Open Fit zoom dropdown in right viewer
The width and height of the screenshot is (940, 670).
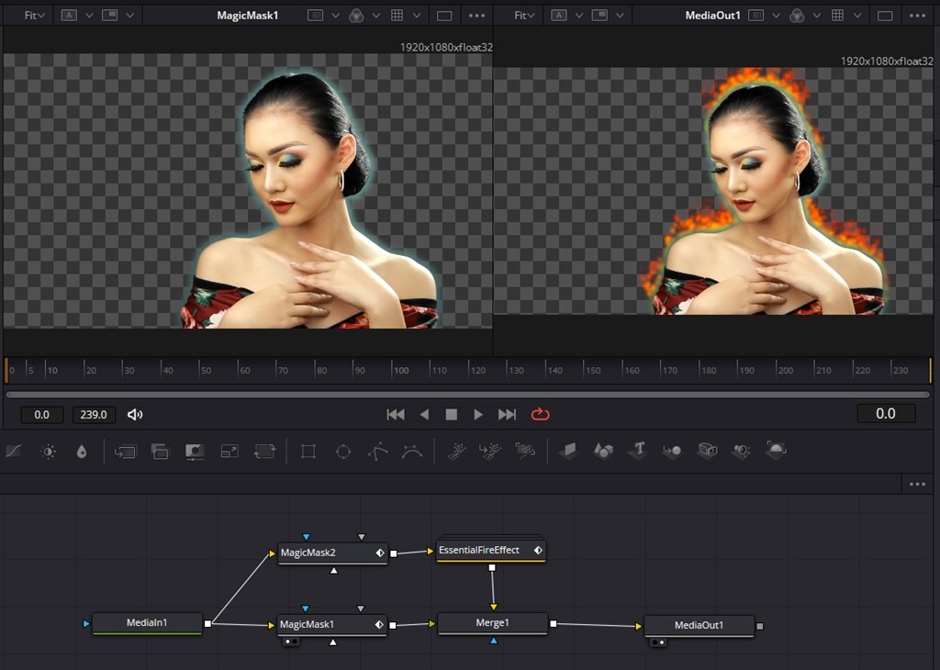coord(525,16)
